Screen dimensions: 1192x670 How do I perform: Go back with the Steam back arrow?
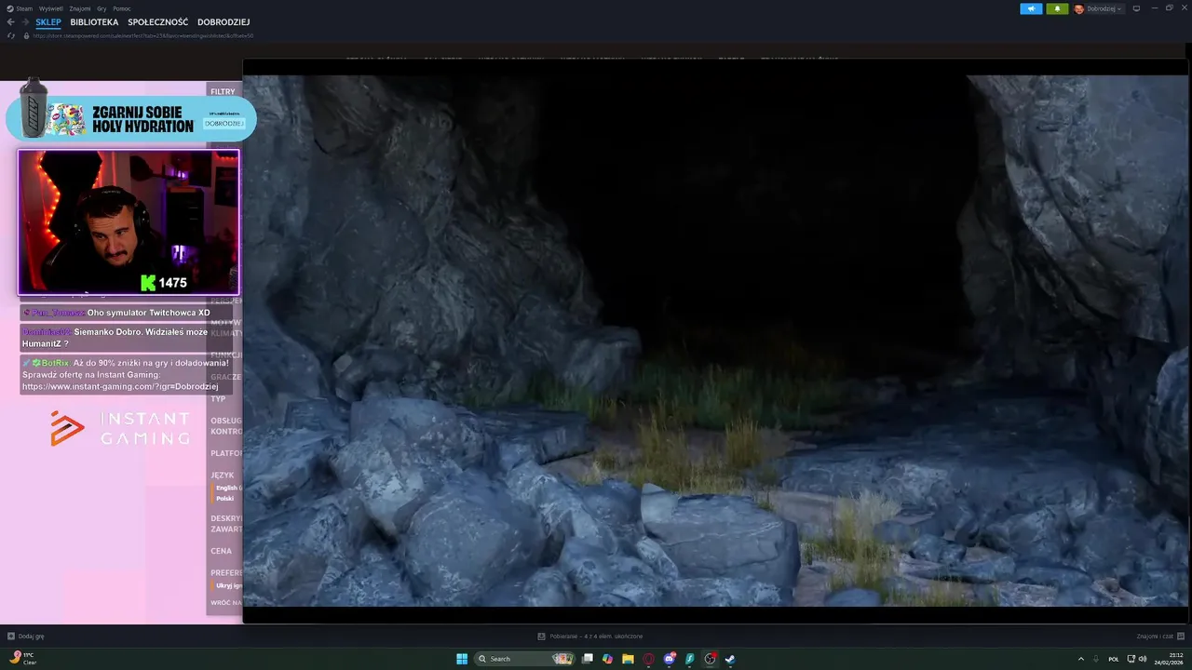coord(11,22)
